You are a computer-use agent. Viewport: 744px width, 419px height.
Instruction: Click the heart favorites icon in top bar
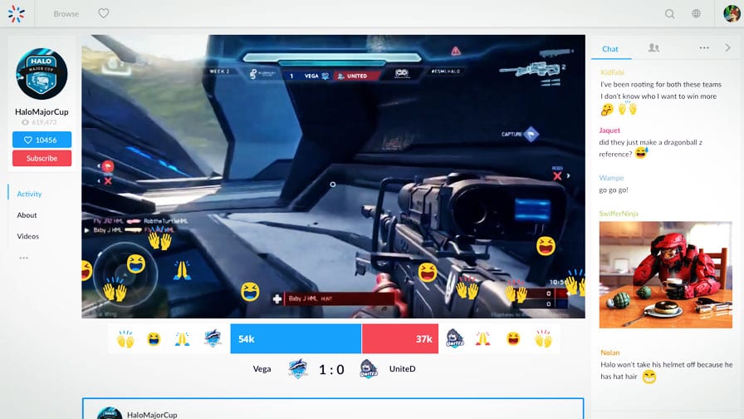[x=104, y=13]
